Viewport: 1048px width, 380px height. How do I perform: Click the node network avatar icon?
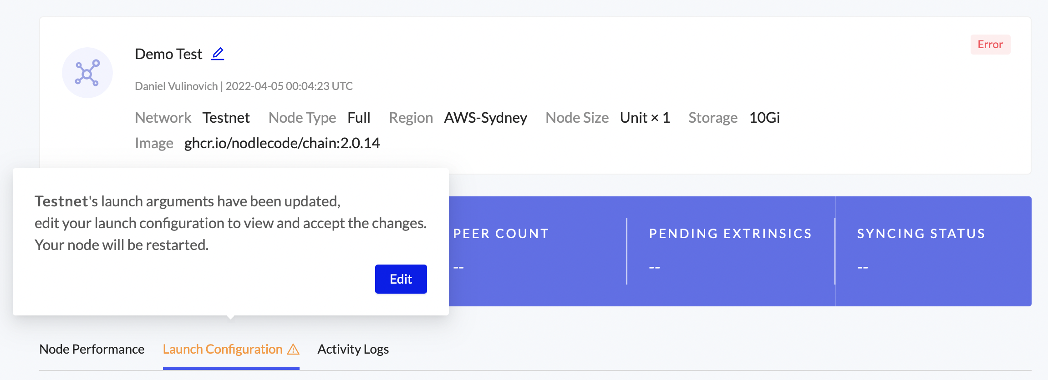(x=87, y=73)
